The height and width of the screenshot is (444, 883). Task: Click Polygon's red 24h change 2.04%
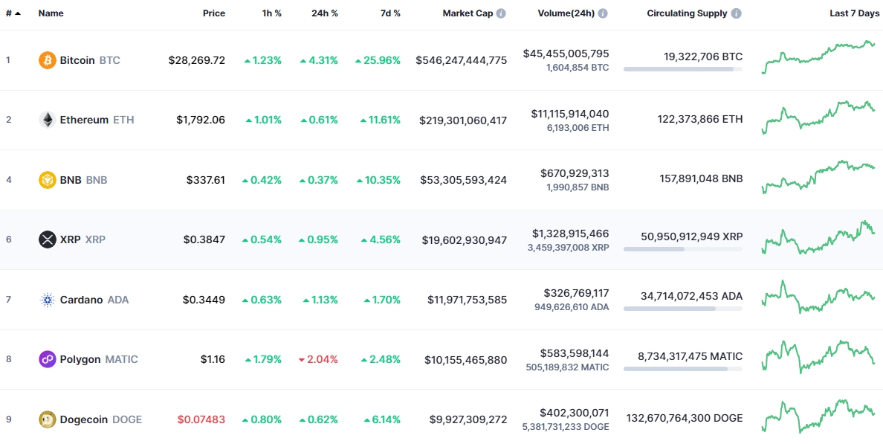click(x=318, y=359)
